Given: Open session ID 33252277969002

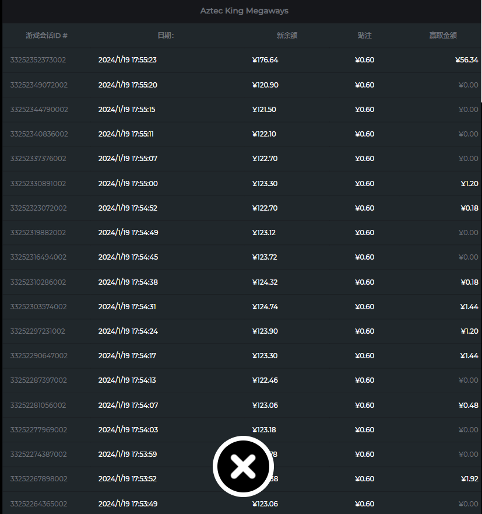Looking at the screenshot, I should (38, 430).
